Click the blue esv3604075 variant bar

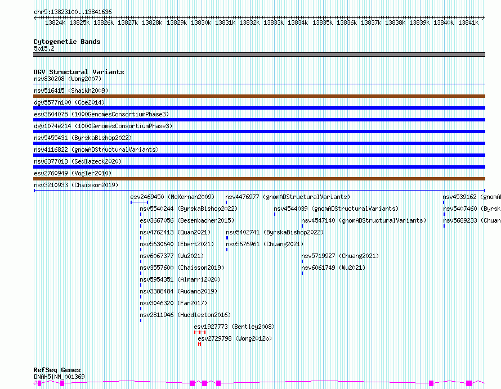[259, 120]
